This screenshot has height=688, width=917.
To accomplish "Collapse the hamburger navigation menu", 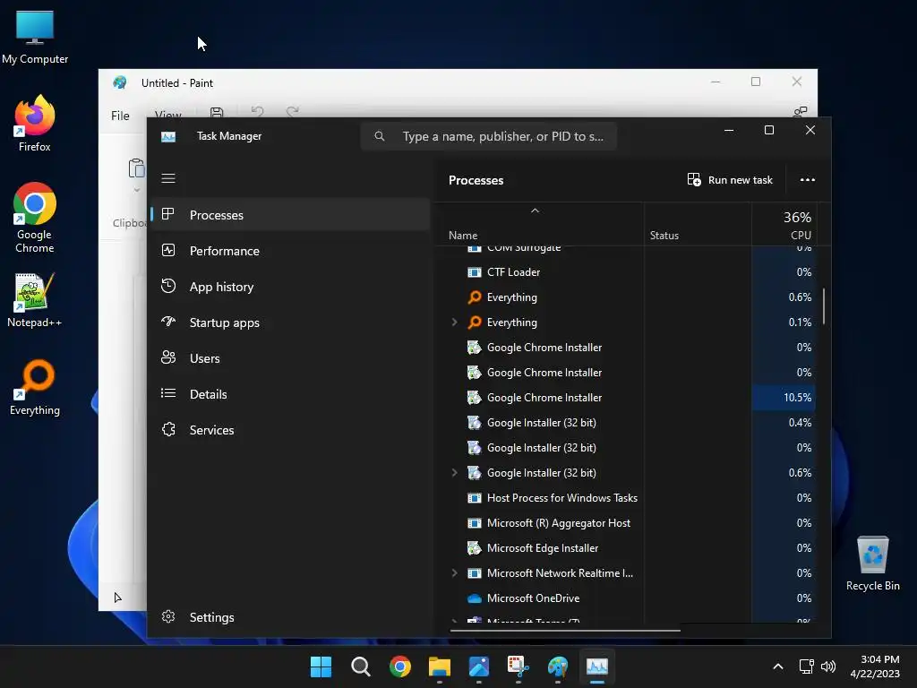I will point(168,178).
